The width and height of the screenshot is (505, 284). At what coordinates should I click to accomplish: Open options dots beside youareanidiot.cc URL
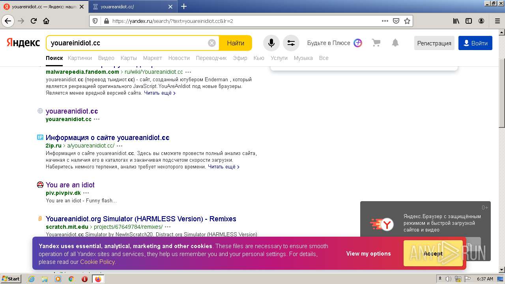(97, 119)
